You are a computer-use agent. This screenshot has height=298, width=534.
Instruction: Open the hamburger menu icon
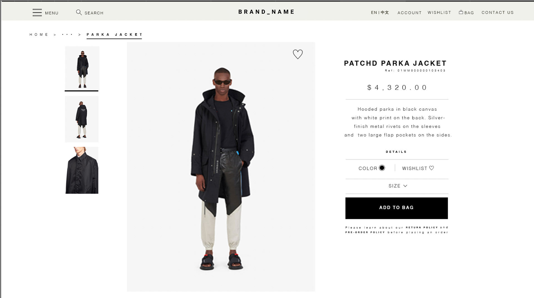pos(37,12)
